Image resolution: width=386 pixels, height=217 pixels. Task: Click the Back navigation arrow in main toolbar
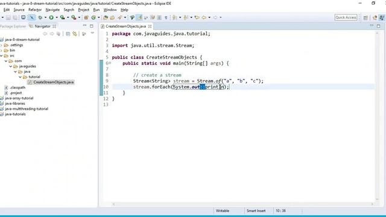(204, 17)
